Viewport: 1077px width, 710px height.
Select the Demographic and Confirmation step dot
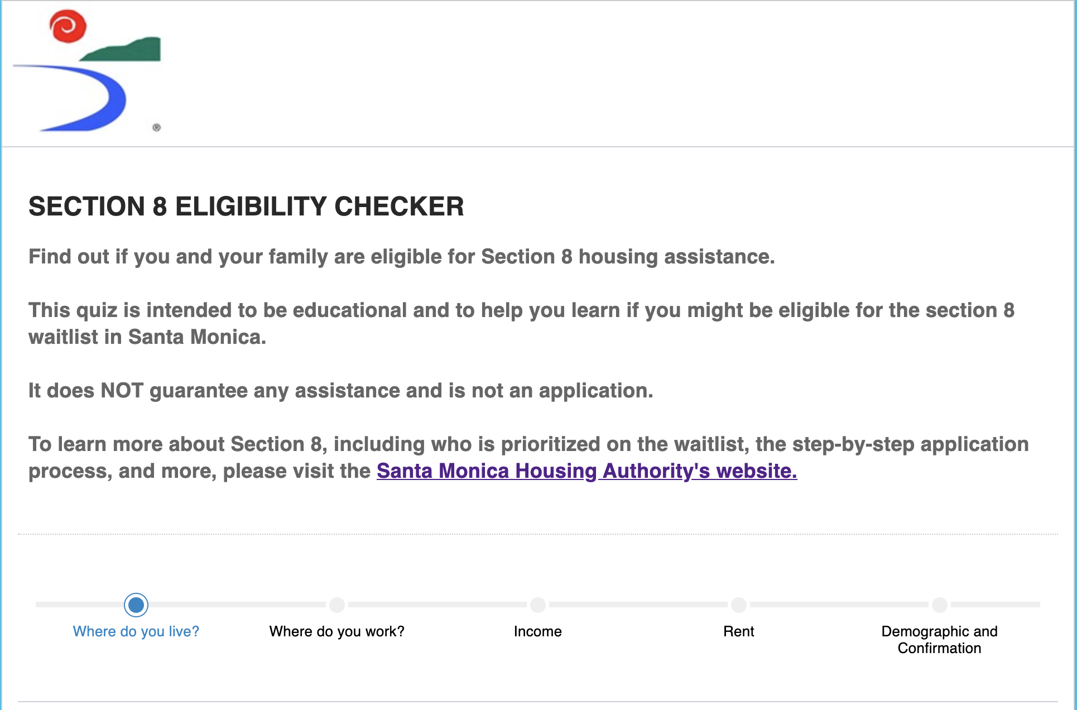click(940, 605)
